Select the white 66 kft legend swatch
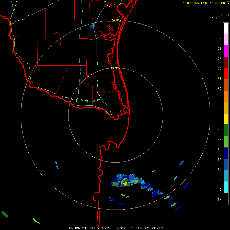This screenshot has height=230, width=230. [226, 28]
